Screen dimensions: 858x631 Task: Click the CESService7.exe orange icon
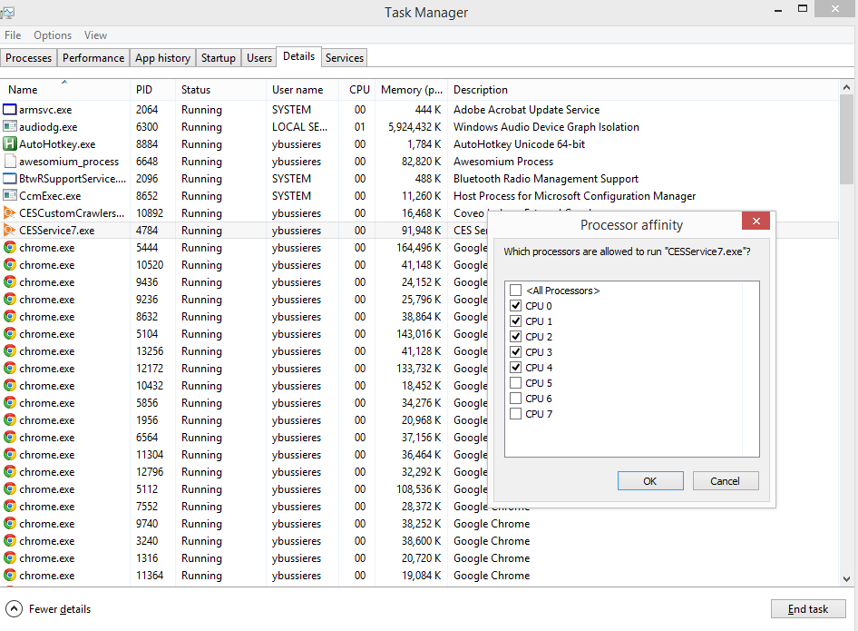[x=10, y=230]
